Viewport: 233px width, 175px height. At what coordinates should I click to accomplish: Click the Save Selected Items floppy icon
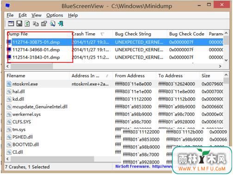(19, 24)
